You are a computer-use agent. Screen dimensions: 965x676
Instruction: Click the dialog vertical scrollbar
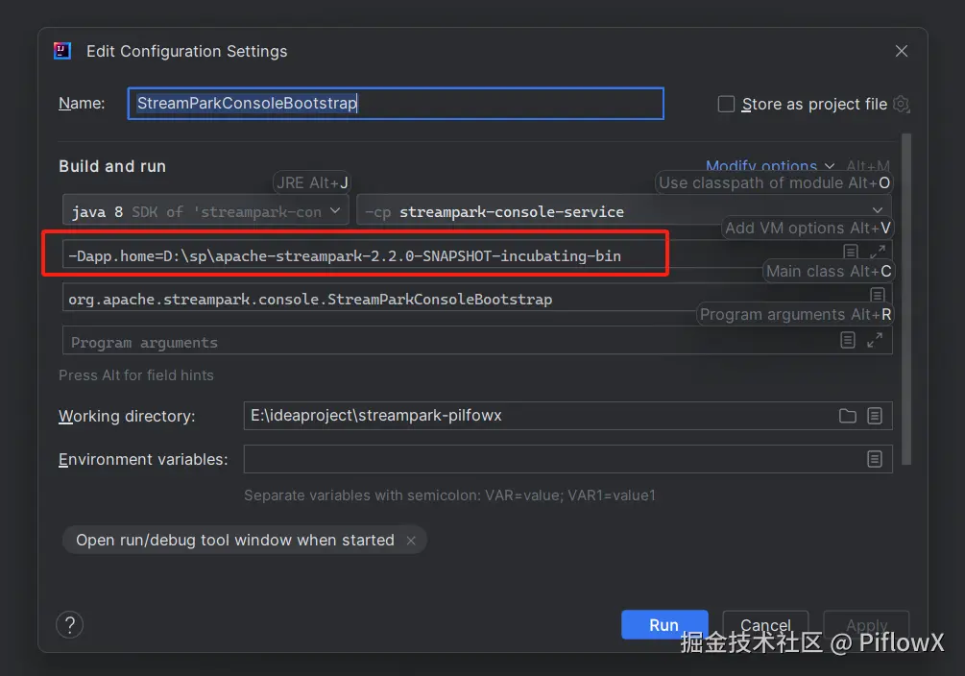905,300
